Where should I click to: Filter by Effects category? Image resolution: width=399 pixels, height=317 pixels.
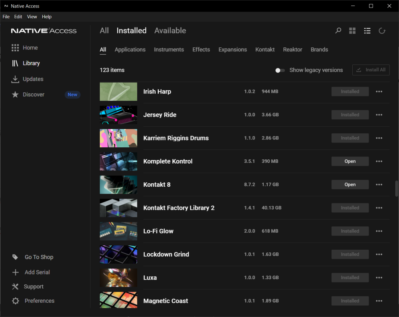201,49
